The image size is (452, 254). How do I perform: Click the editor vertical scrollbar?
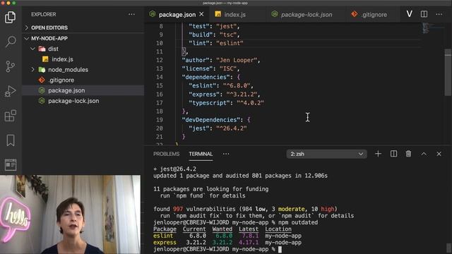pyautogui.click(x=448, y=73)
